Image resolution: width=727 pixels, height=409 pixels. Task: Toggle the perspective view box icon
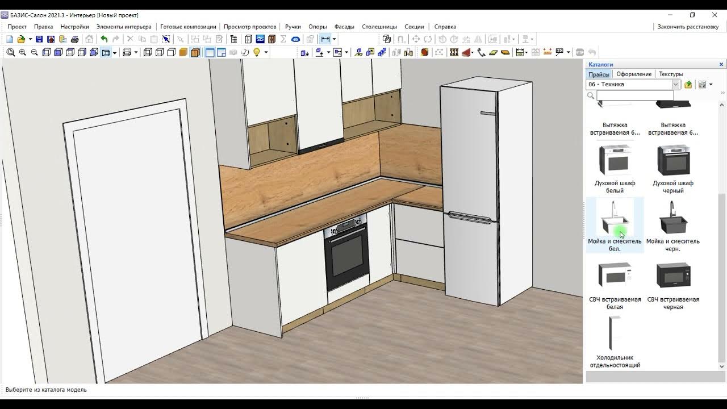click(106, 52)
